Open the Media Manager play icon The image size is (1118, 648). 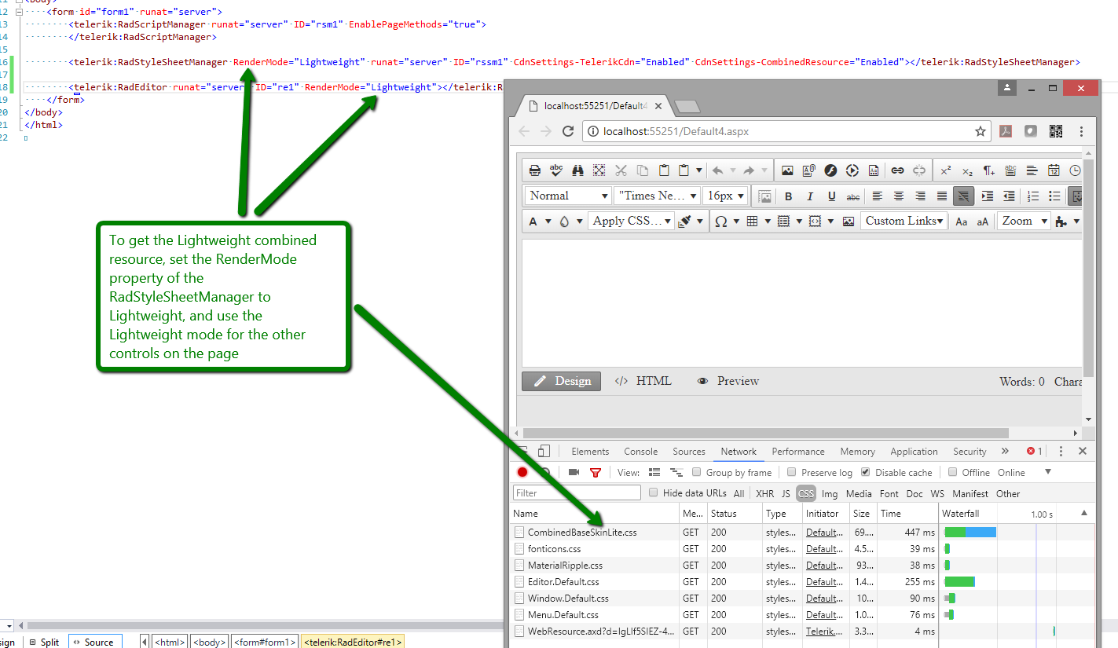pos(852,170)
